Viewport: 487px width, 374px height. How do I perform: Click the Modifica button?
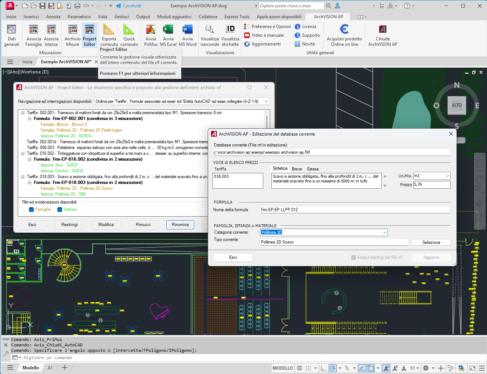pos(106,225)
